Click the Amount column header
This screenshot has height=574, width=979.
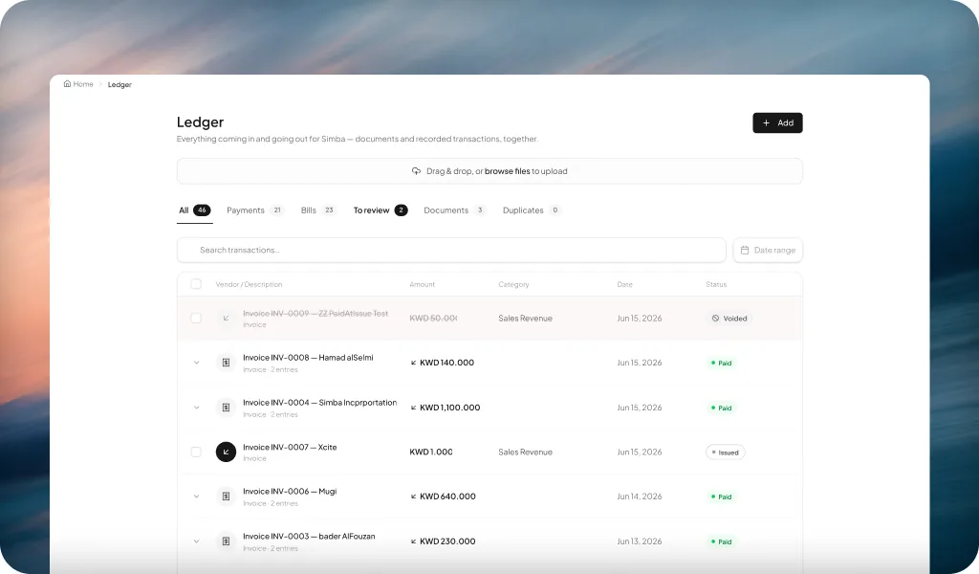[422, 284]
